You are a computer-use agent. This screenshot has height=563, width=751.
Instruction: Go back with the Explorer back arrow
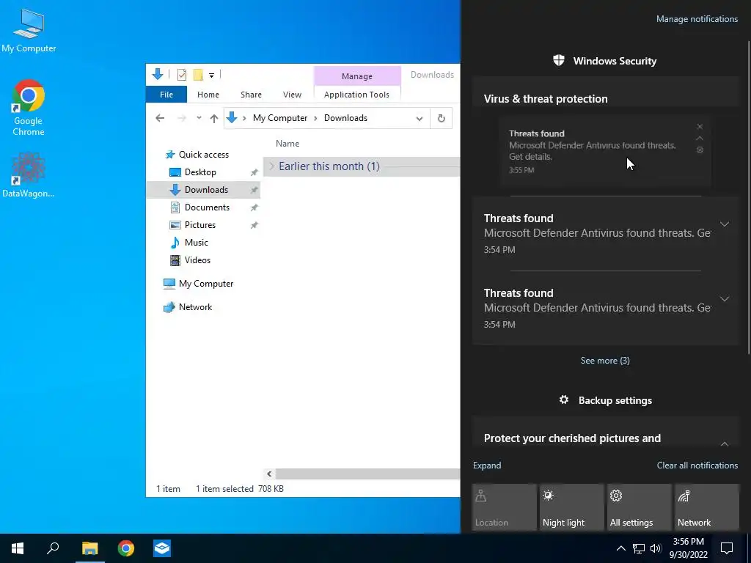(x=160, y=118)
